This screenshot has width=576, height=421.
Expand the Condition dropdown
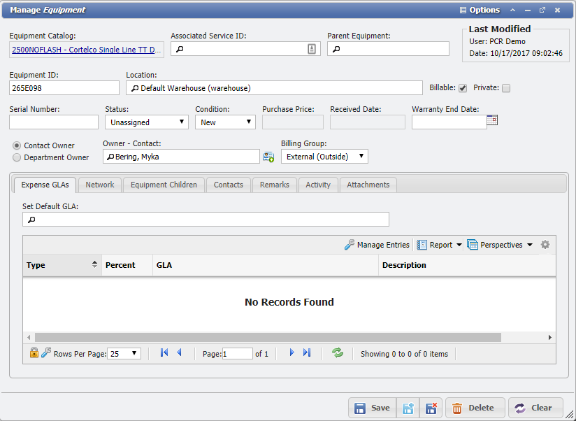coord(225,122)
